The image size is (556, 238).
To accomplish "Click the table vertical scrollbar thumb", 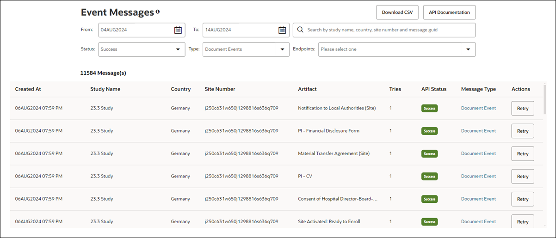I will click(544, 98).
